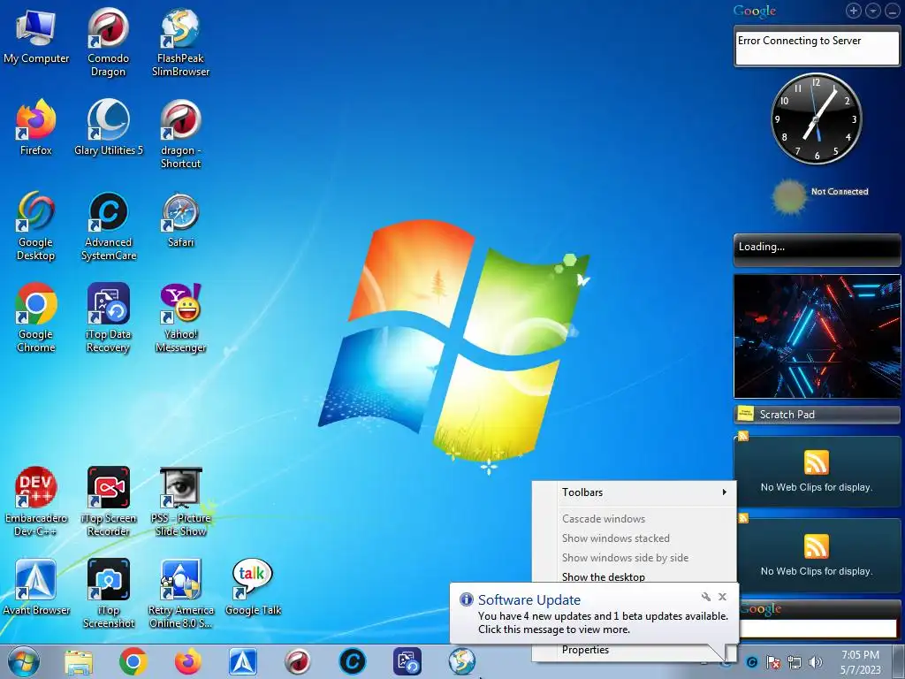Viewport: 905px width, 679px height.
Task: Select the Comodo Dragon desktop shortcut
Action: pyautogui.click(x=108, y=42)
